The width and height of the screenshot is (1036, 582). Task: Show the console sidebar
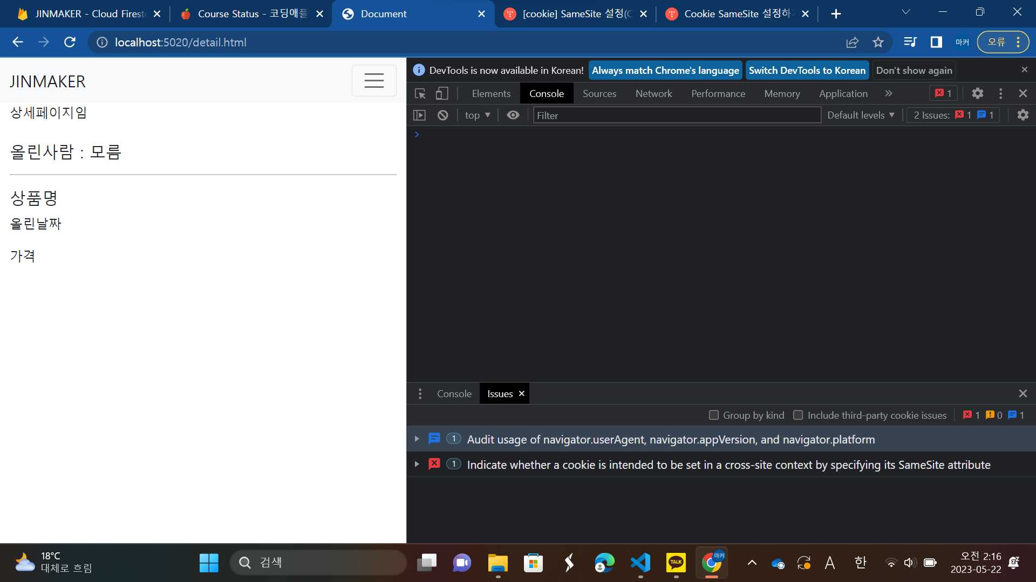(419, 115)
